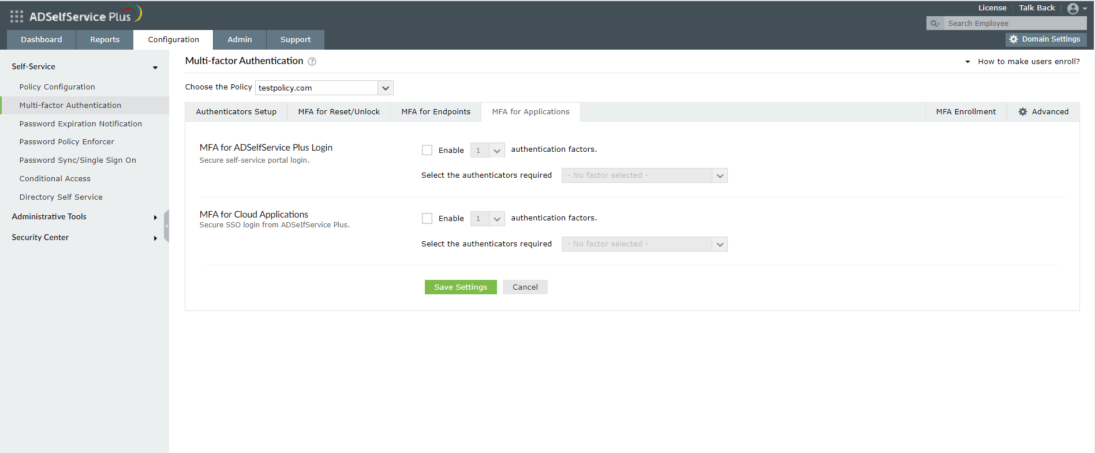1095x453 pixels.
Task: Open factor count dropdown for ADSelfService Login
Action: (x=487, y=151)
